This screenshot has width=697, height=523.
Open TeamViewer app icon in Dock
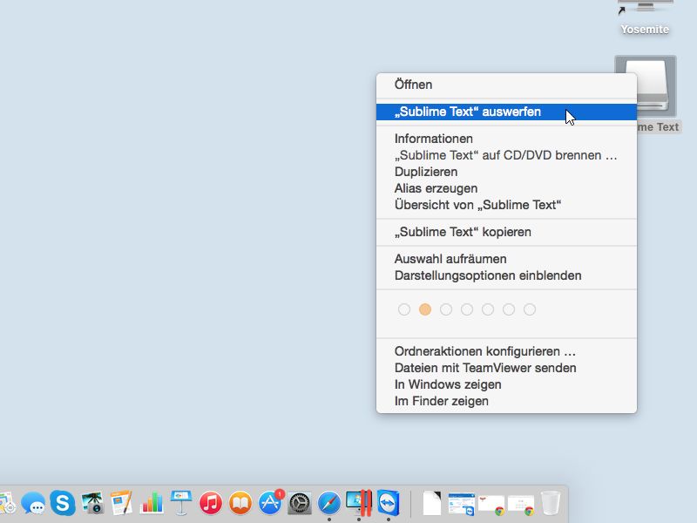pos(389,503)
